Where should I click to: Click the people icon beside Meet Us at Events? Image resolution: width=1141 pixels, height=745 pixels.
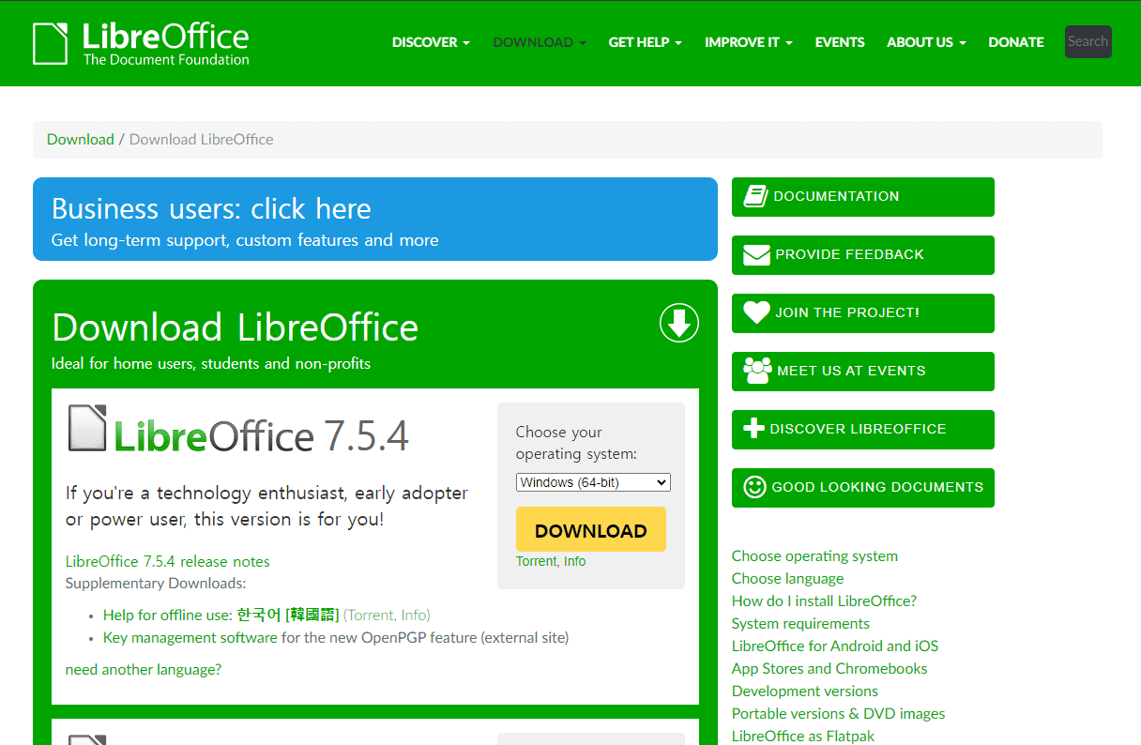(757, 371)
